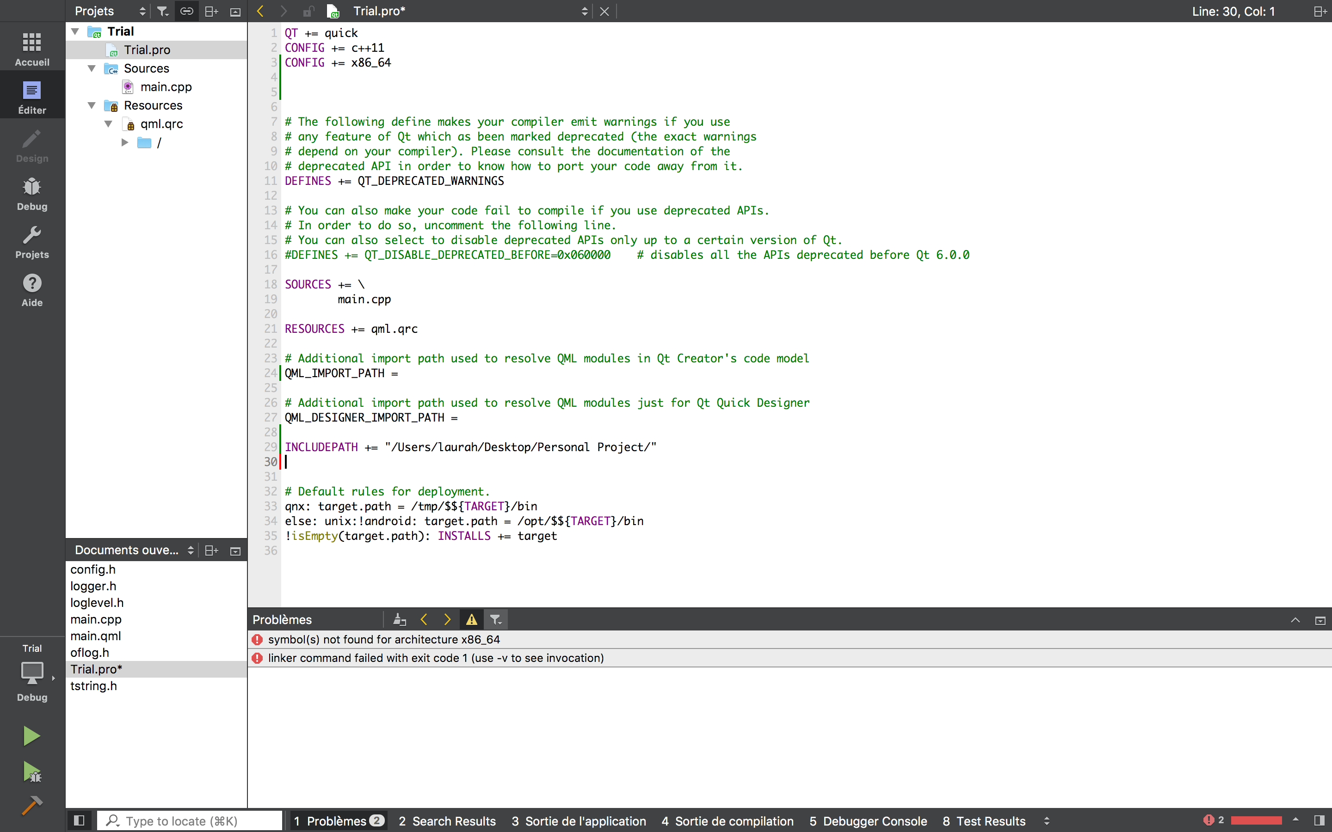Toggle the show warnings filter in Problèmes
The height and width of the screenshot is (832, 1332).
(472, 619)
